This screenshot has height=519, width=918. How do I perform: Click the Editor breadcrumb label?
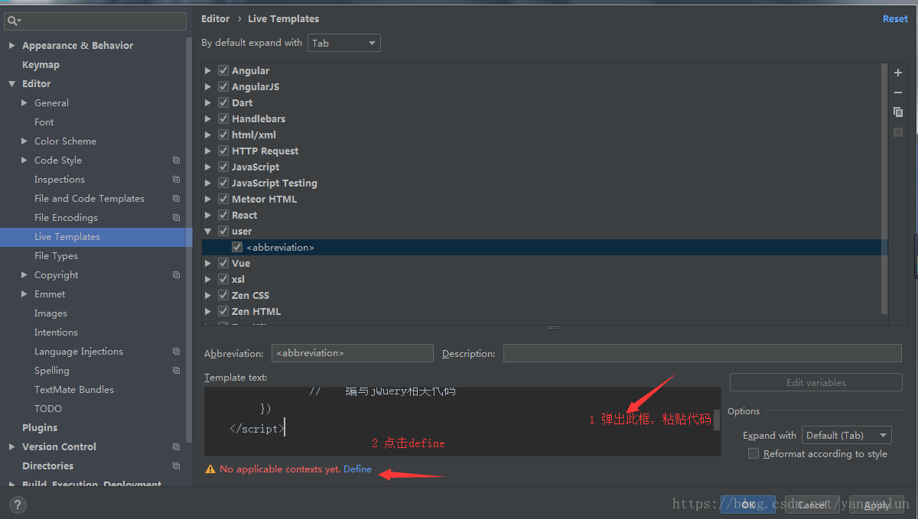[x=216, y=19]
